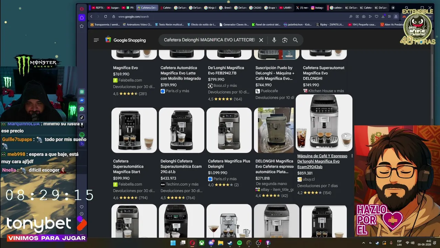Viewport: 440px width, 248px height.
Task: Clear the shopping search query
Action: coord(261,40)
